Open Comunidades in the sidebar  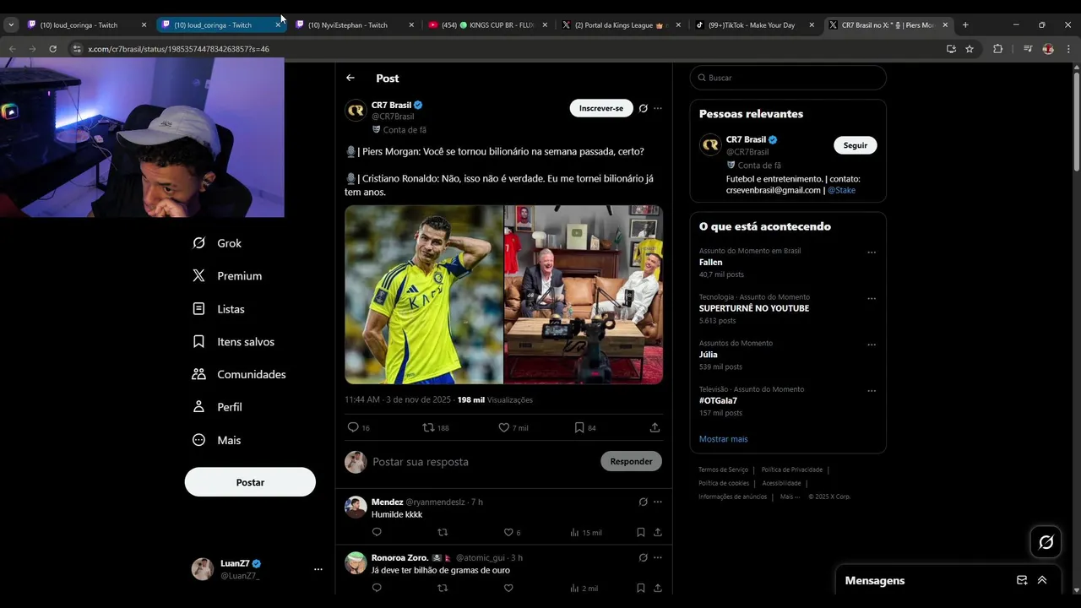[239, 374]
